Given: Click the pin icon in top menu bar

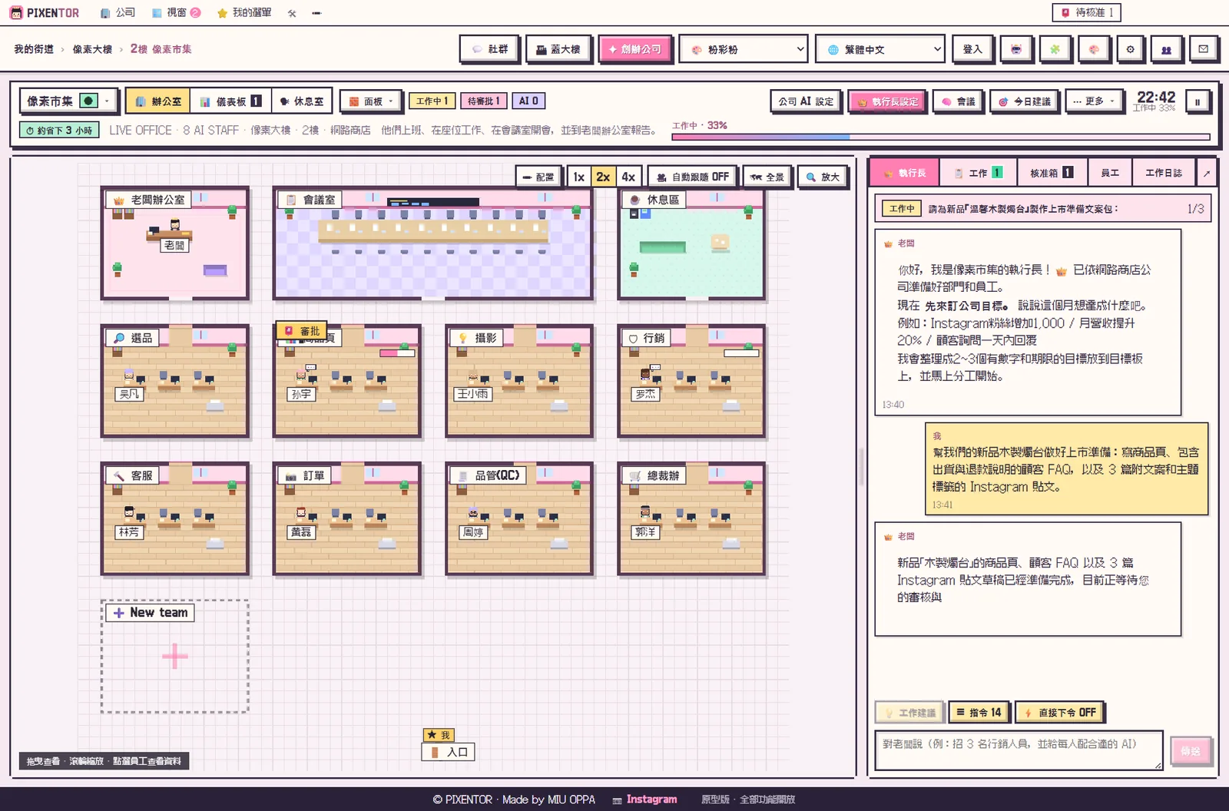Looking at the screenshot, I should pos(292,13).
